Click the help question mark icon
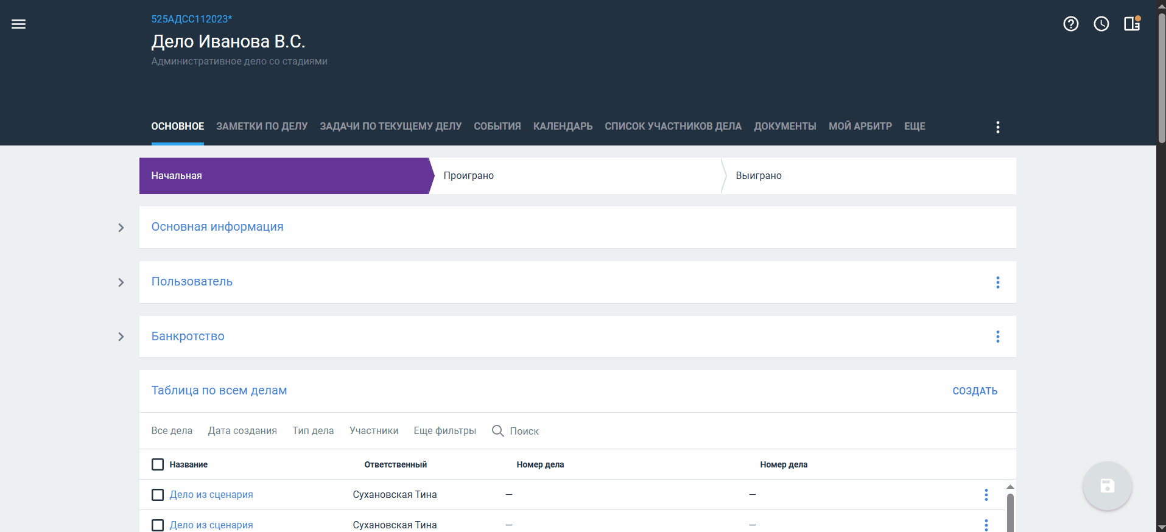Image resolution: width=1166 pixels, height=532 pixels. pos(1070,24)
